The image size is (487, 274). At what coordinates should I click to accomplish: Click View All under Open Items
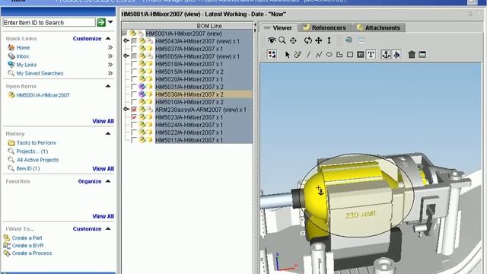pos(103,121)
